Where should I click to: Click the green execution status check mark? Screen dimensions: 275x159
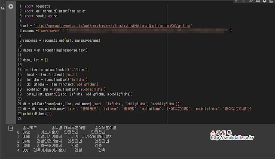point(3,6)
